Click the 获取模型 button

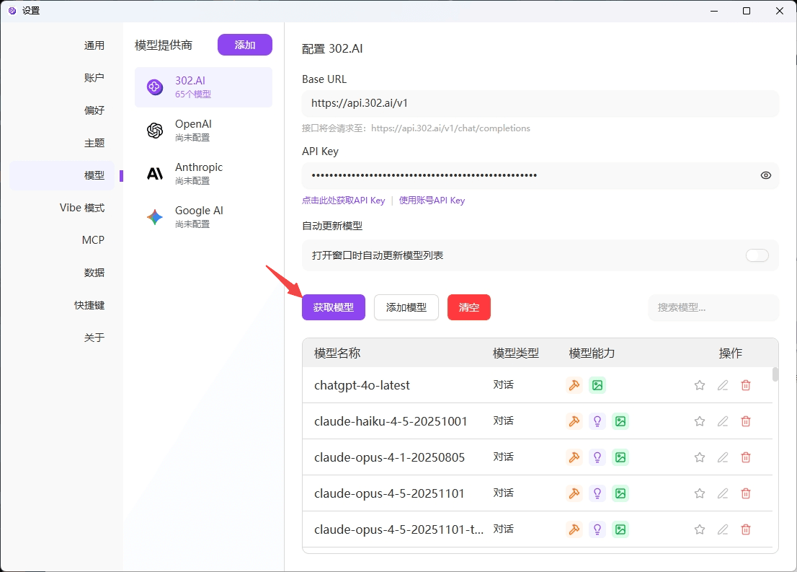point(334,307)
